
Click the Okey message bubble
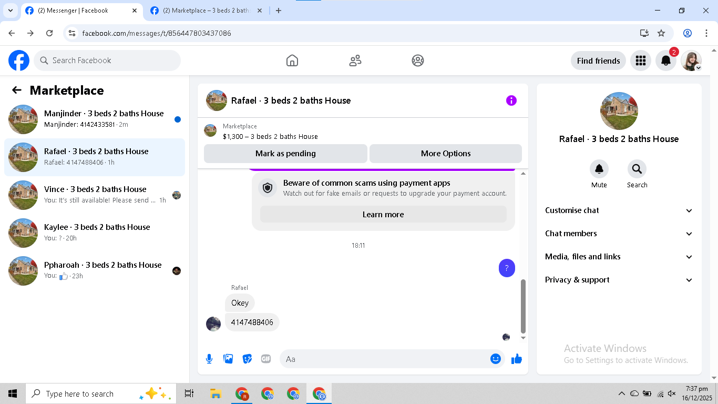pos(240,302)
